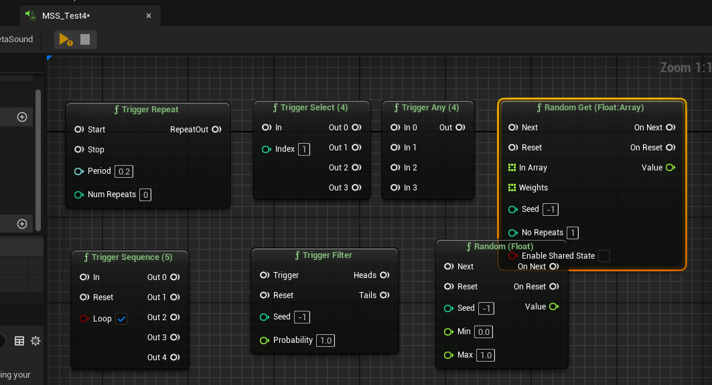Click the upper plus icon in the left panel
The width and height of the screenshot is (712, 385).
point(22,118)
